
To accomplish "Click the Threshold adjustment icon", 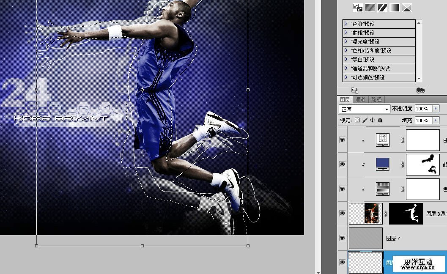I will tap(382, 7).
